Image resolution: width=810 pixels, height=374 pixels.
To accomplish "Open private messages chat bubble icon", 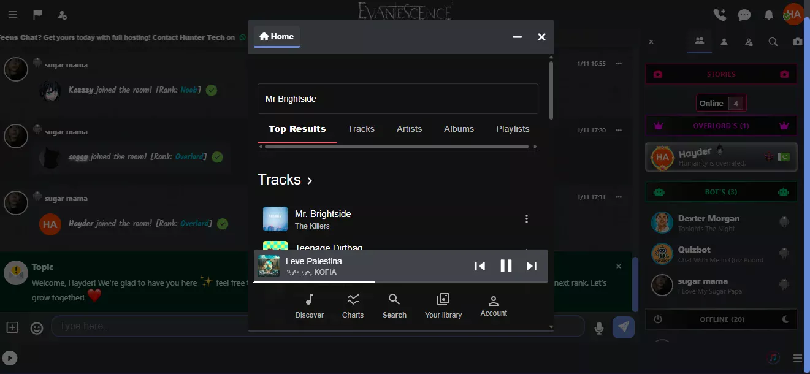I will click(744, 15).
